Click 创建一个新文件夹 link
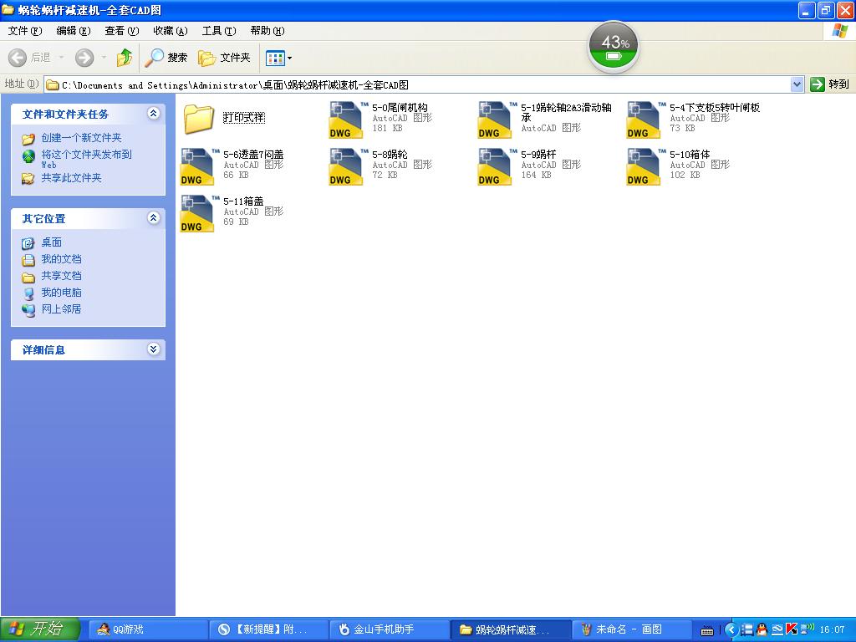 tap(81, 138)
